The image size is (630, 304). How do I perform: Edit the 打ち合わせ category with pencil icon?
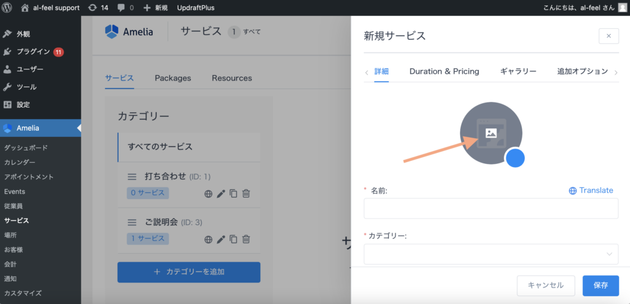click(x=221, y=193)
